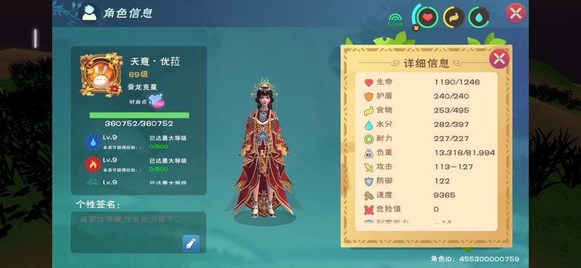The width and height of the screenshot is (581, 268).
Task: Close the 详细信息 detail panel
Action: point(499,59)
